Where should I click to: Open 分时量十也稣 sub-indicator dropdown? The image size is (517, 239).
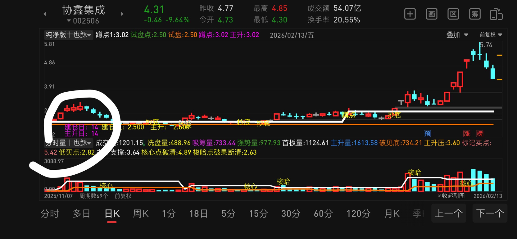[x=68, y=143]
